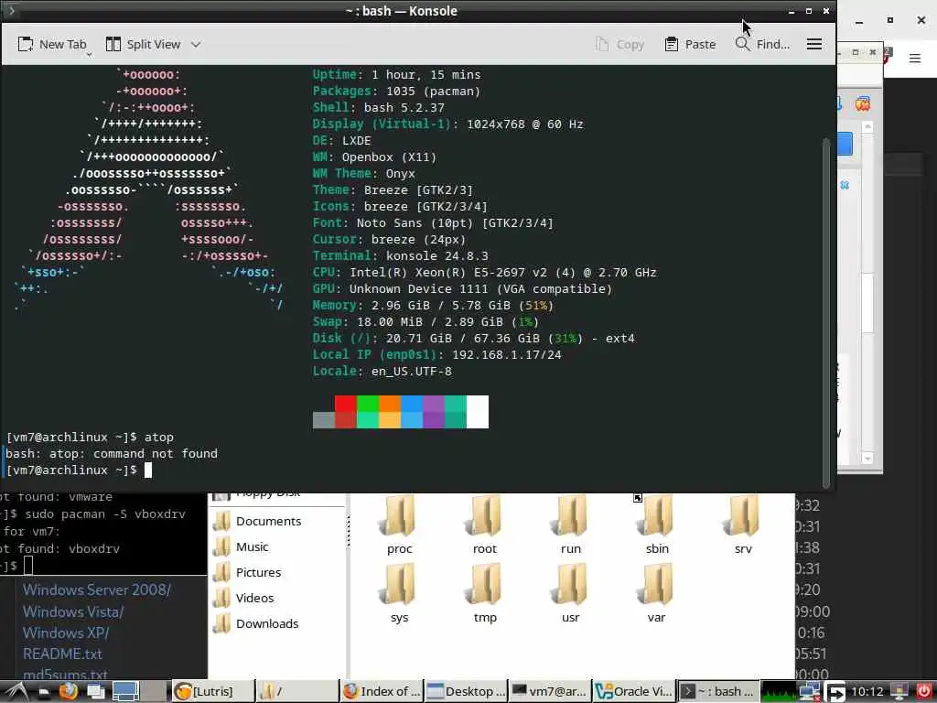
Task: Select Music in file manager sidebar
Action: [x=242, y=547]
